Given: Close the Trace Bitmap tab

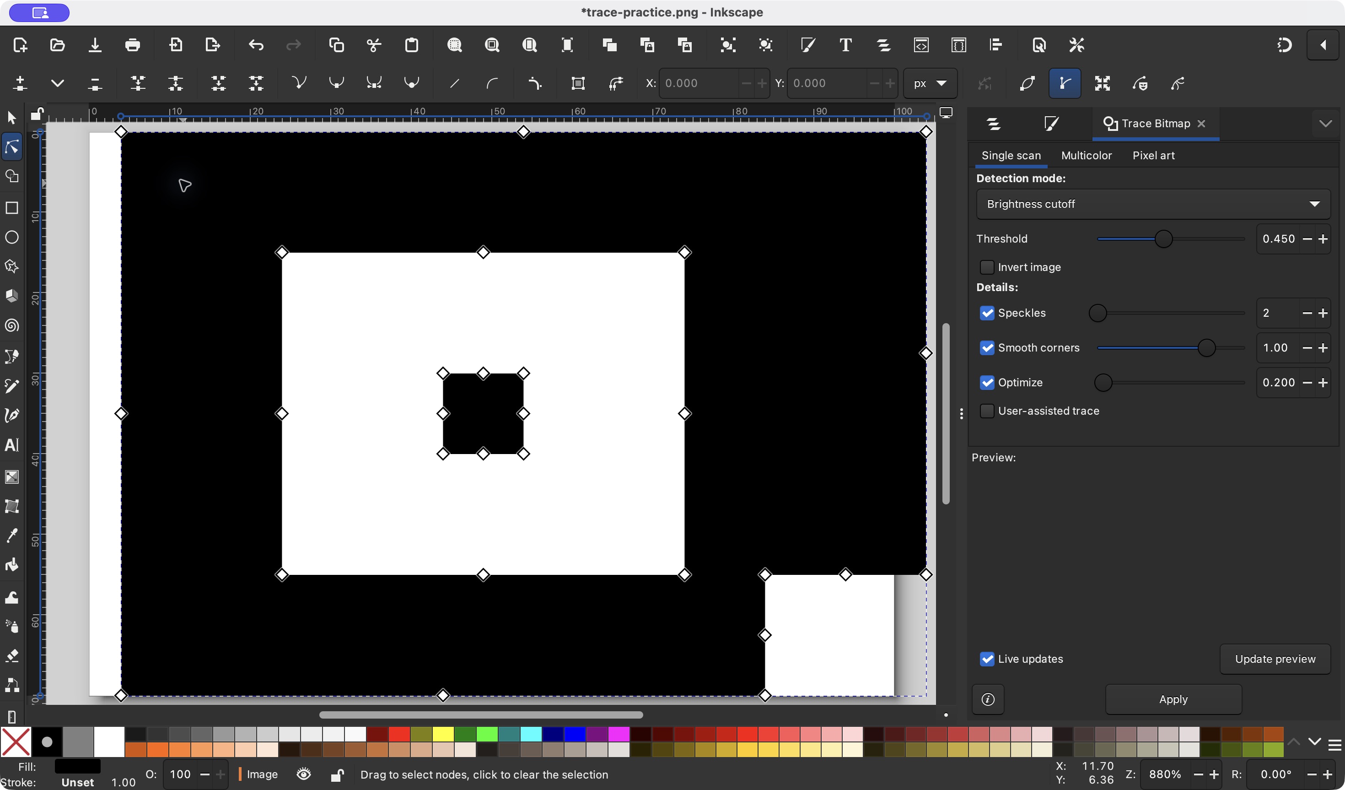Looking at the screenshot, I should pos(1201,124).
